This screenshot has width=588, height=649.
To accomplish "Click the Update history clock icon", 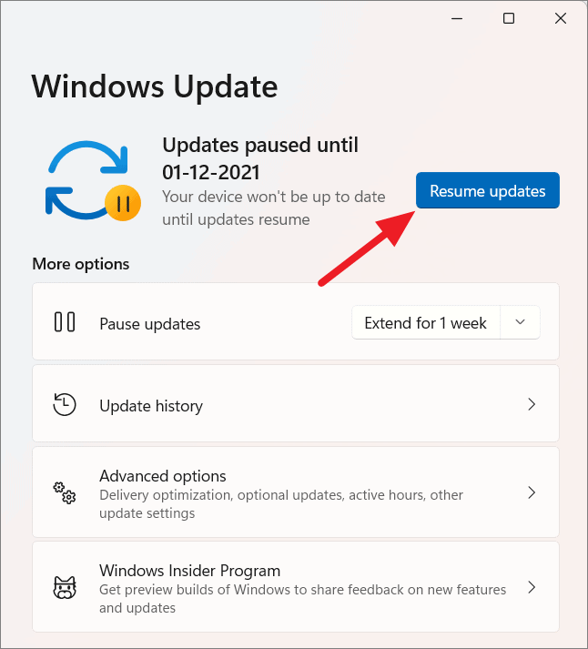I will [x=65, y=404].
